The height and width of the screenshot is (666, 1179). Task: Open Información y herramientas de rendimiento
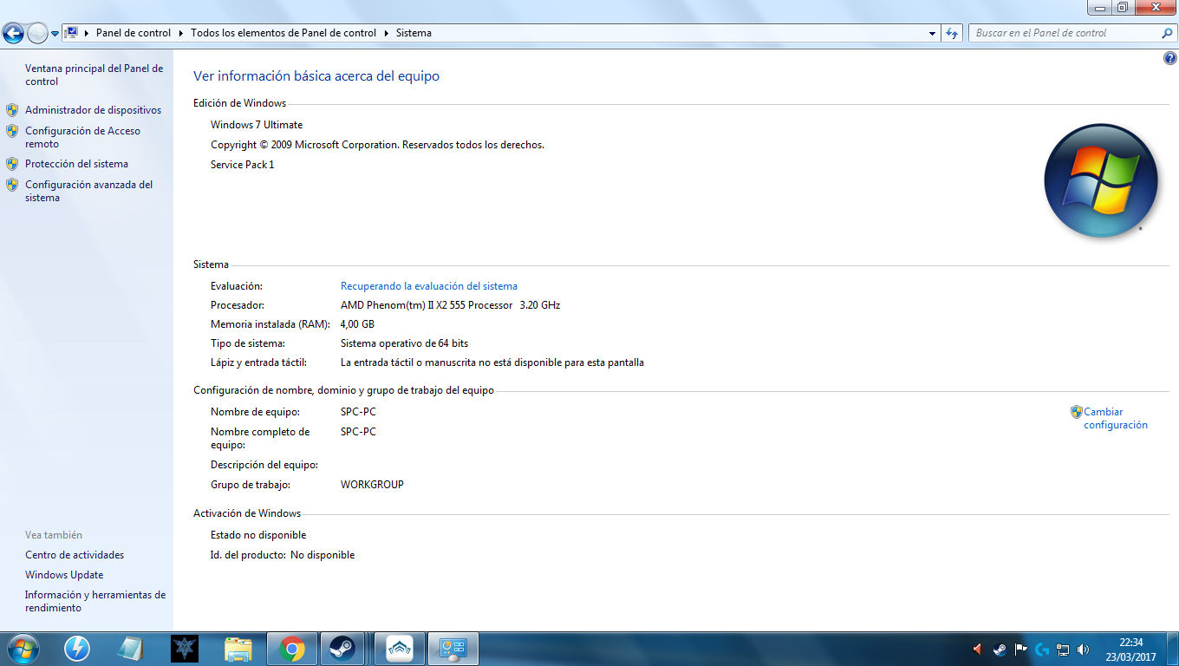(x=95, y=601)
